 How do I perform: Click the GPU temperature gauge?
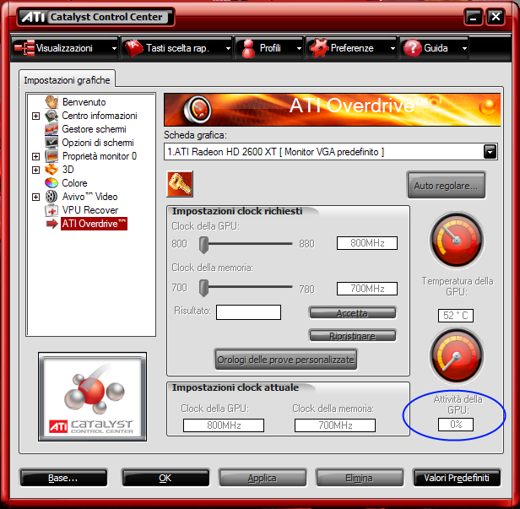tap(457, 240)
